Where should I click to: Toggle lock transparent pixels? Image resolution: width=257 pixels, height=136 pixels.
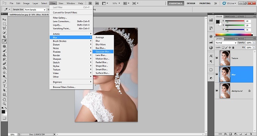tap(223, 47)
